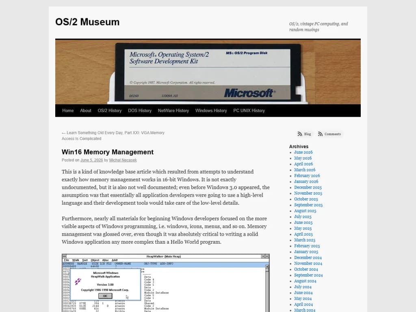This screenshot has height=312, width=416.
Task: Open the June 2026 archive
Action: coord(303,152)
